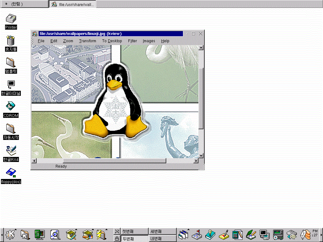
Task: Select the (한텀) taskbar button
Action: click(24, 4)
